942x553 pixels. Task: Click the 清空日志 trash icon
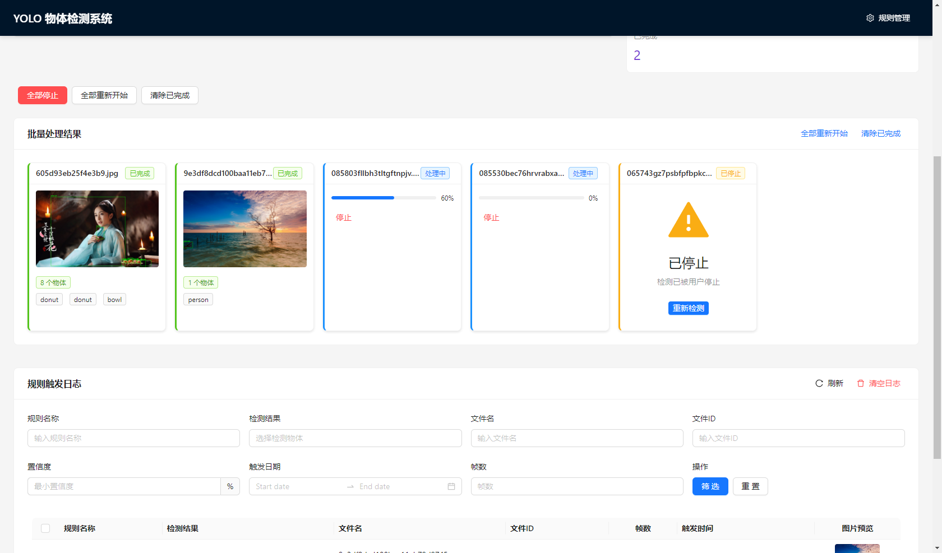pos(861,383)
